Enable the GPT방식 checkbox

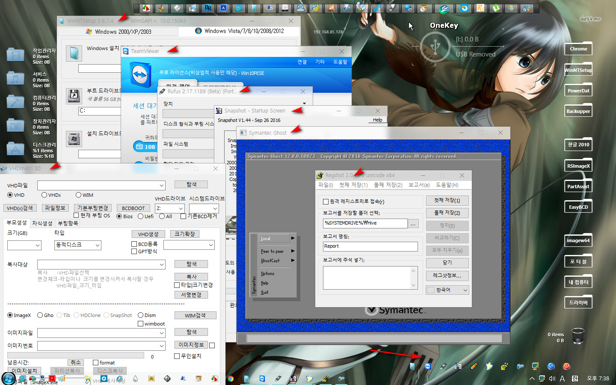click(134, 252)
